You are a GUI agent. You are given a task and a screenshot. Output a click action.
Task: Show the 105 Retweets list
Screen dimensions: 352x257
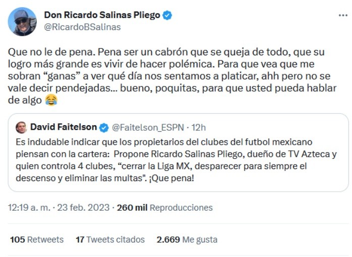coord(37,240)
